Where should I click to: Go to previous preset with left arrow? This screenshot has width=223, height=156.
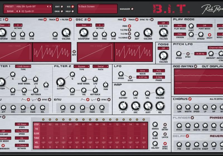(x=48, y=6)
